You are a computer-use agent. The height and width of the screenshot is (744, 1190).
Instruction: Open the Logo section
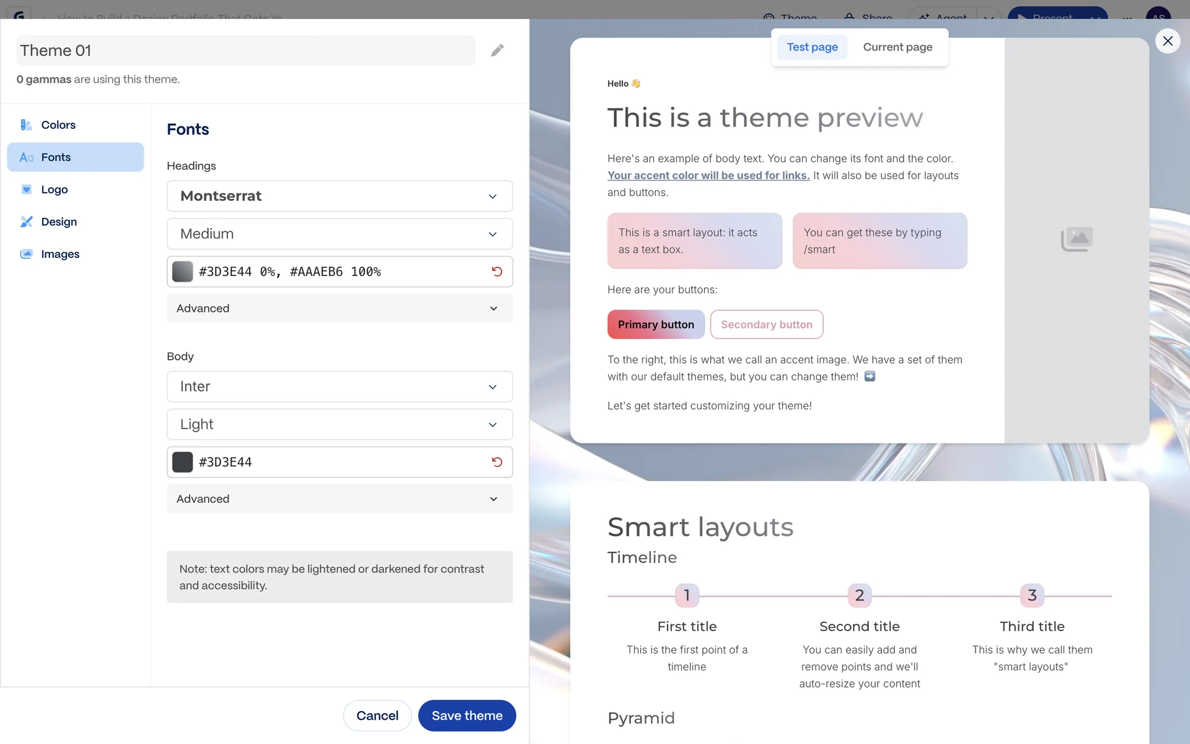click(54, 190)
